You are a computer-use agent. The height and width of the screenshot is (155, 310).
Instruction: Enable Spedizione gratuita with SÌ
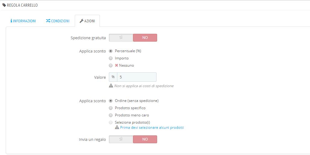[x=121, y=38]
